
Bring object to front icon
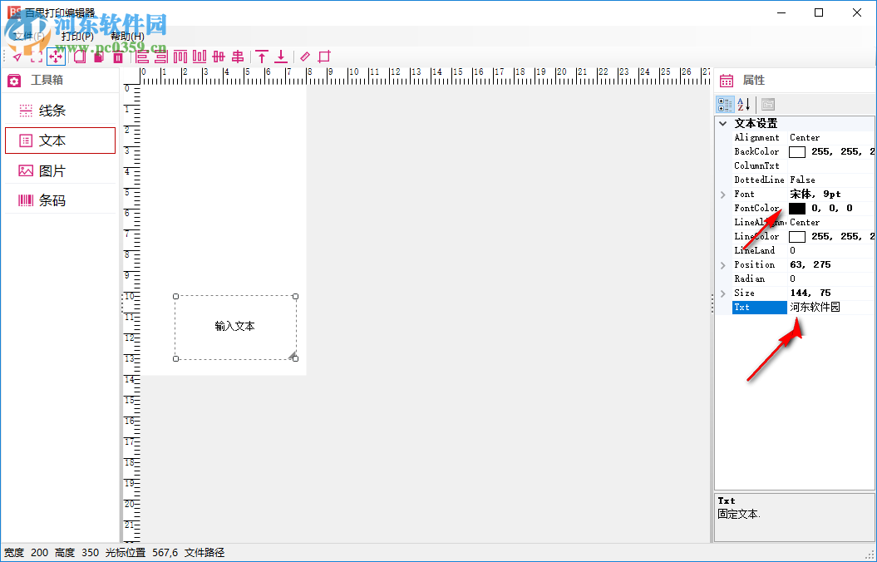coord(262,57)
